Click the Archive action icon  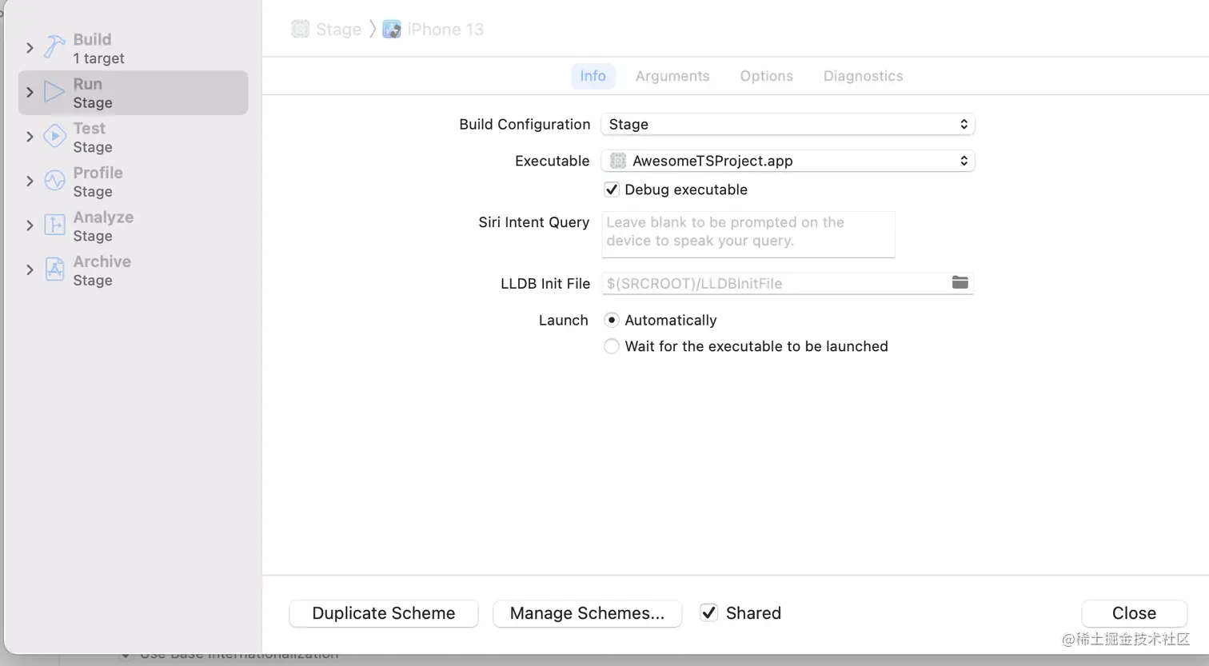pyautogui.click(x=54, y=269)
